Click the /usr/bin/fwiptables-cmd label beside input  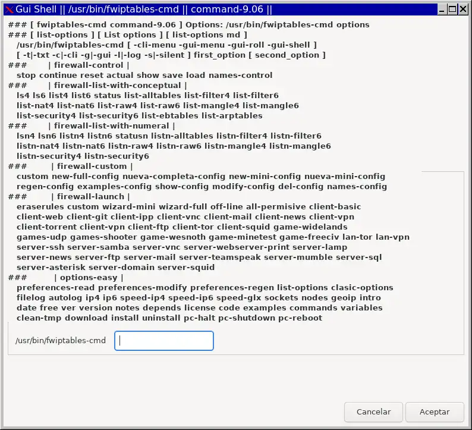click(61, 341)
